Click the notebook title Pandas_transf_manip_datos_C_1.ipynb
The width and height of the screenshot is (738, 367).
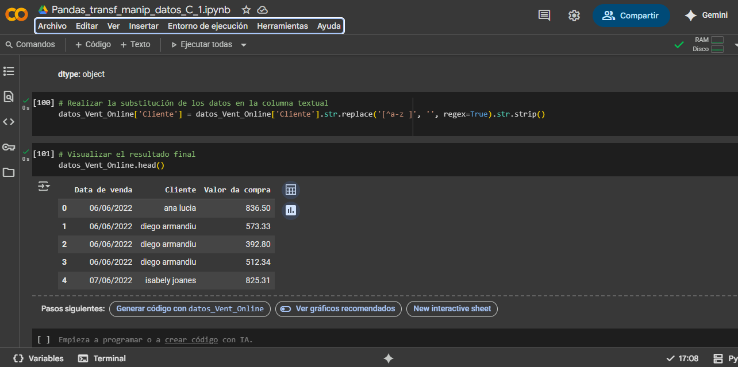141,10
